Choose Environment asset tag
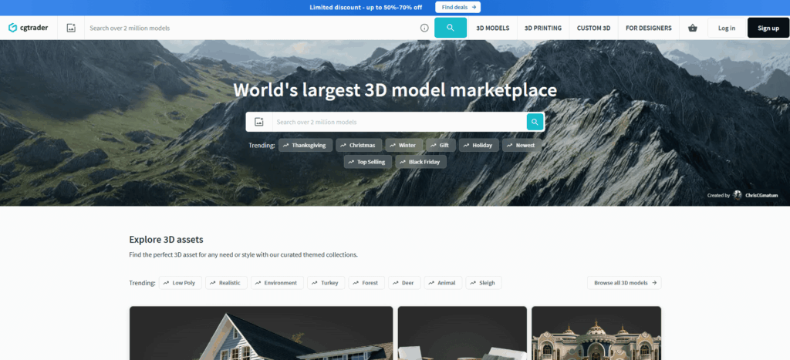The width and height of the screenshot is (790, 360). [x=277, y=283]
